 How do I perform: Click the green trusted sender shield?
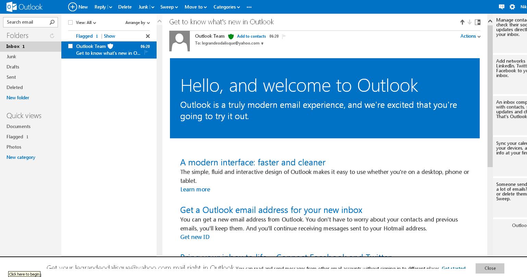click(x=231, y=36)
